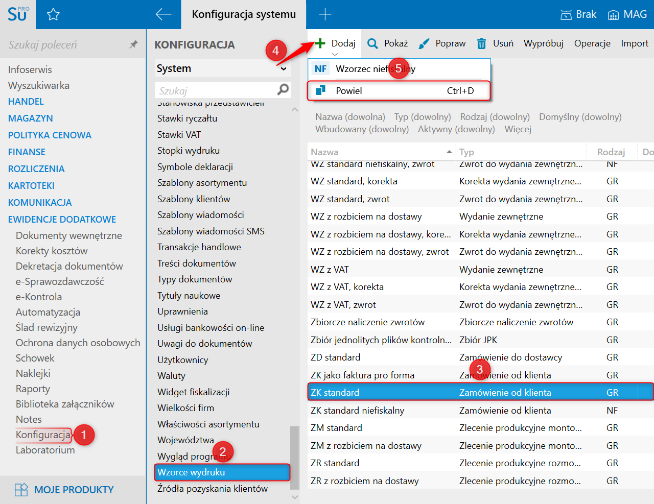The height and width of the screenshot is (504, 654).
Task: Click the Szukaj poleceń search field
Action: tap(65, 45)
